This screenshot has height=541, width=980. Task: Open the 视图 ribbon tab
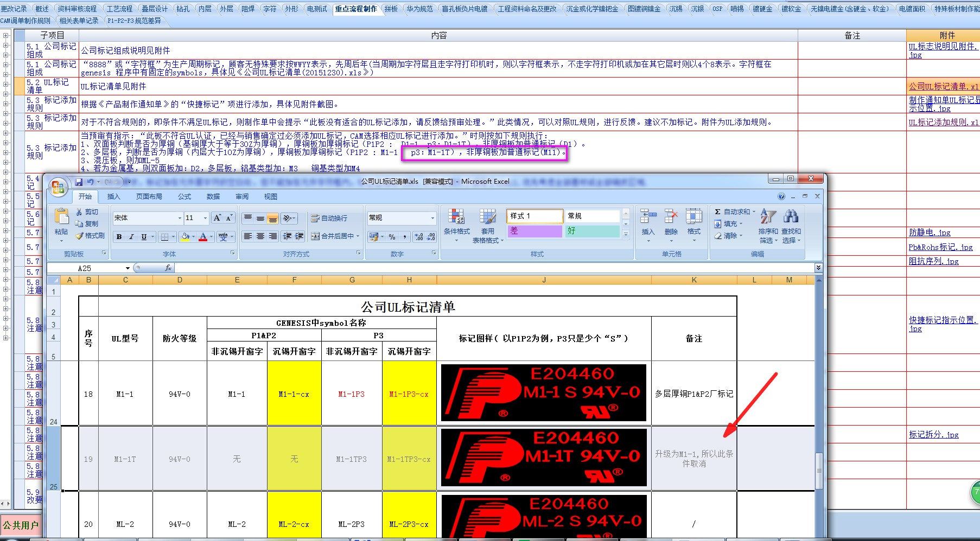tap(271, 197)
